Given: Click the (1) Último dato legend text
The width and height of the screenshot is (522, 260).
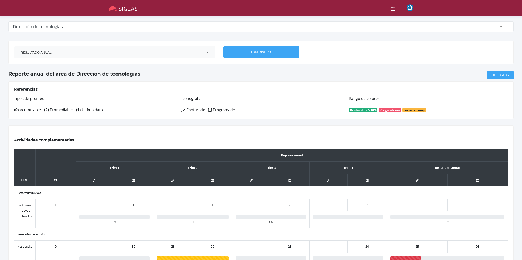Looking at the screenshot, I should [x=89, y=110].
